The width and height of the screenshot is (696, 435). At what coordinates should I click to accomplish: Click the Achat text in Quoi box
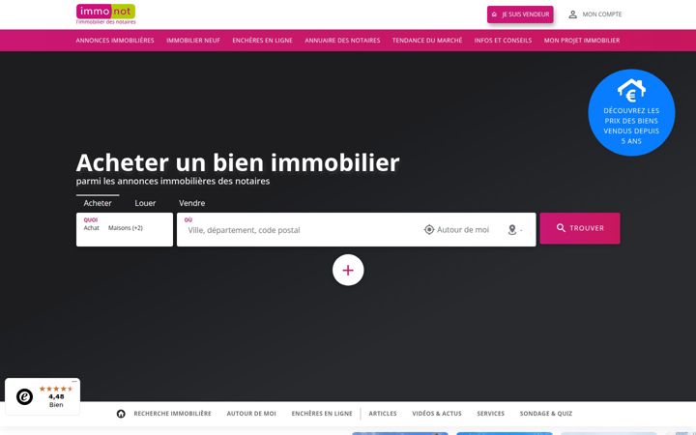(x=92, y=228)
